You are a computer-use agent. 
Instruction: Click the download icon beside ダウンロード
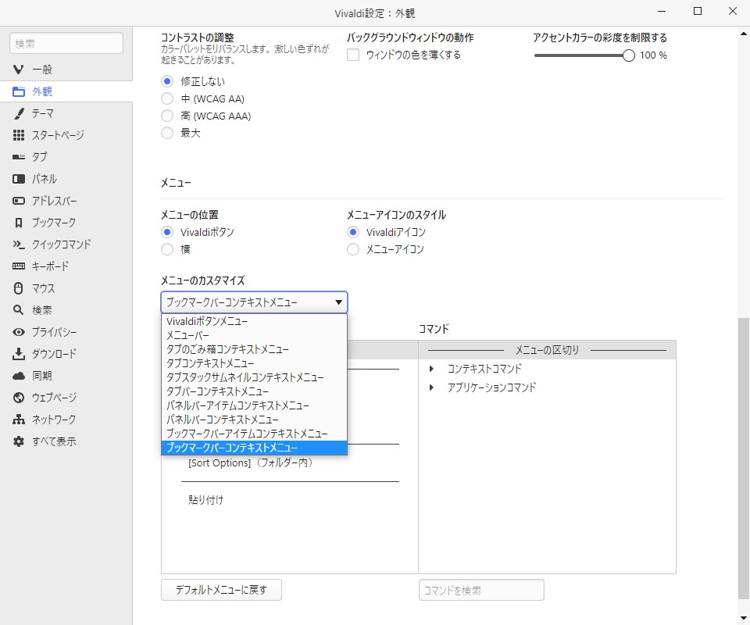18,354
